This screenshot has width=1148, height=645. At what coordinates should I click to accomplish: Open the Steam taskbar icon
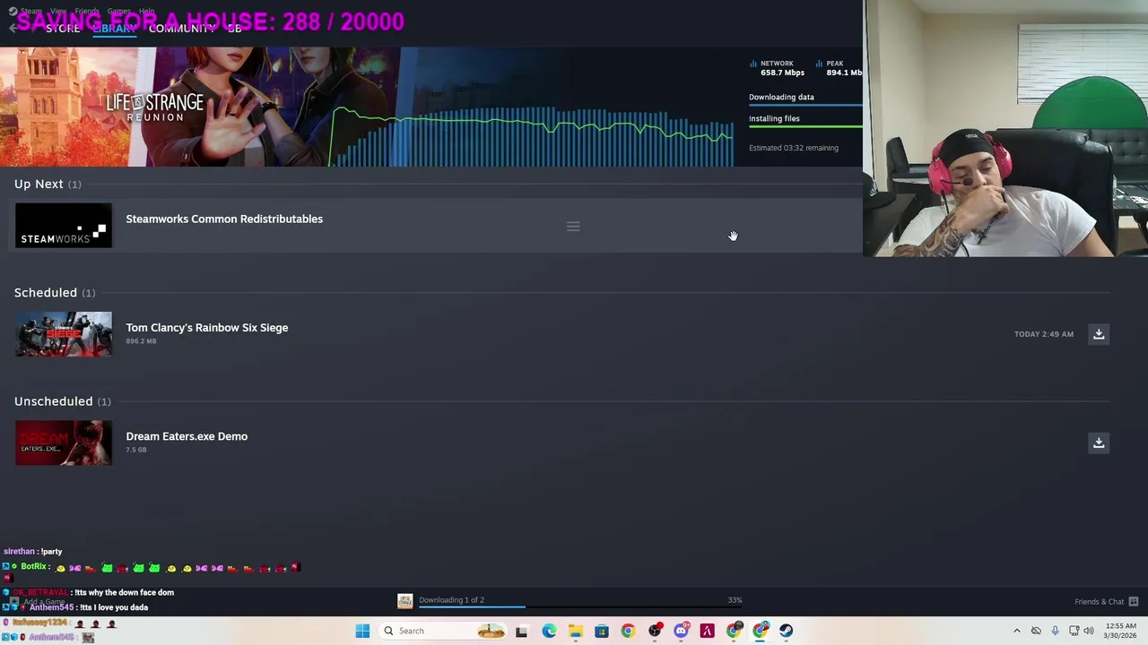point(787,631)
